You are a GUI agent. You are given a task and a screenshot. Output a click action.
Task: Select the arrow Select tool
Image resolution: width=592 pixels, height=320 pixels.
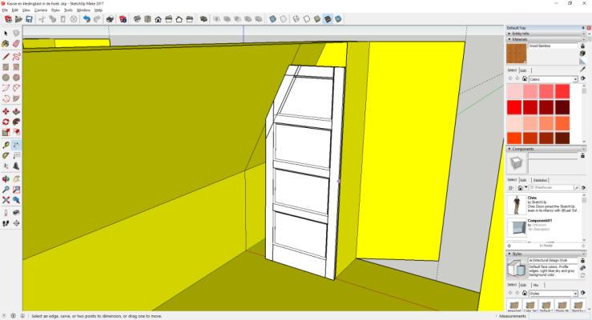tap(6, 33)
